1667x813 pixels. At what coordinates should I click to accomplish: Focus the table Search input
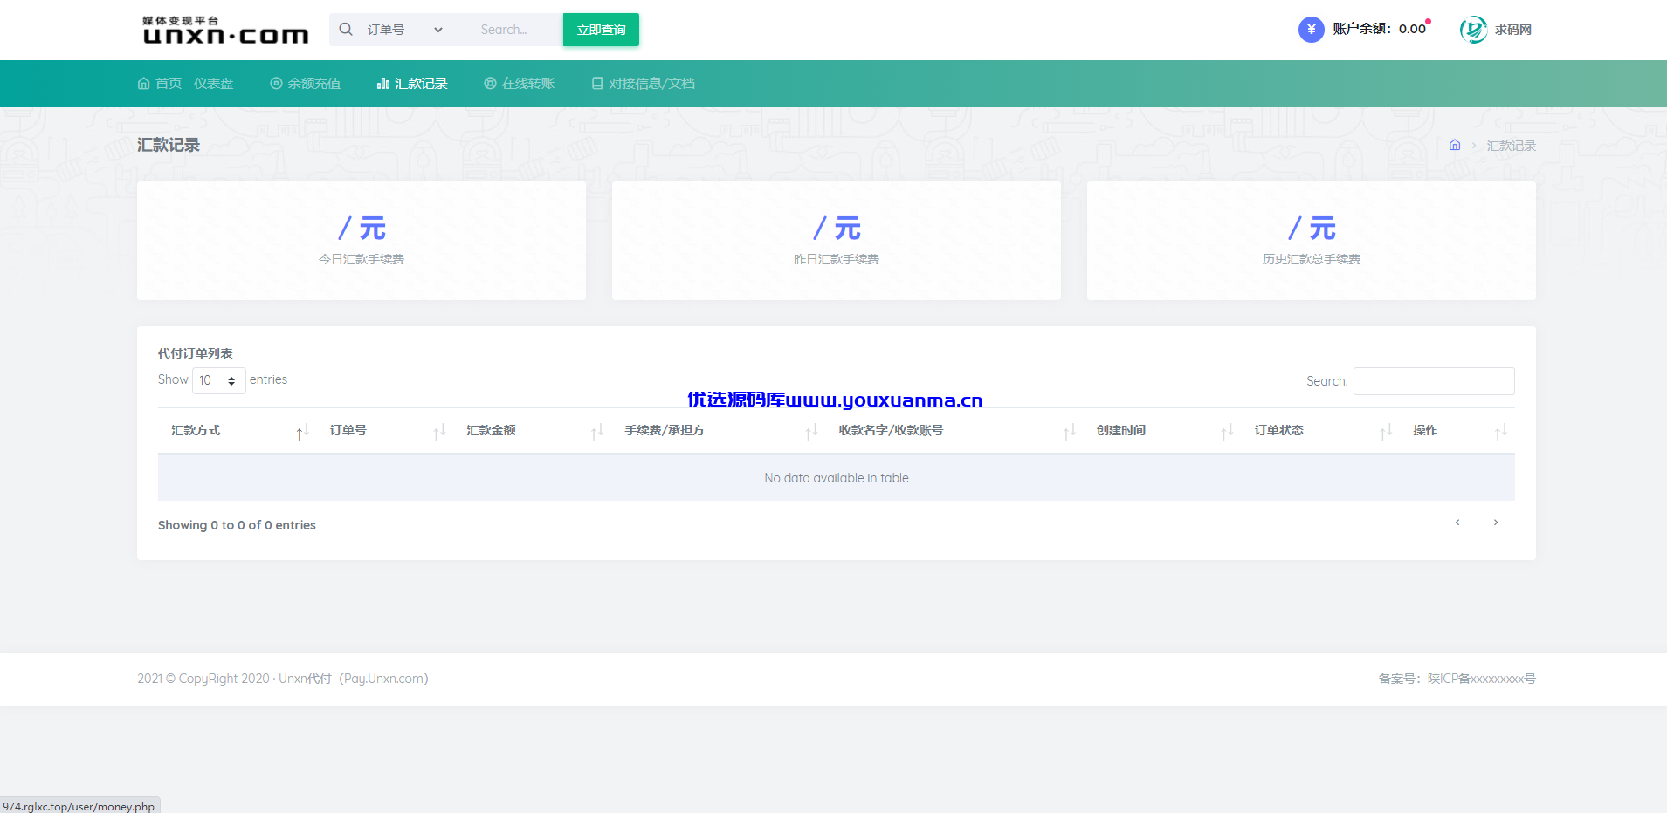[1434, 381]
